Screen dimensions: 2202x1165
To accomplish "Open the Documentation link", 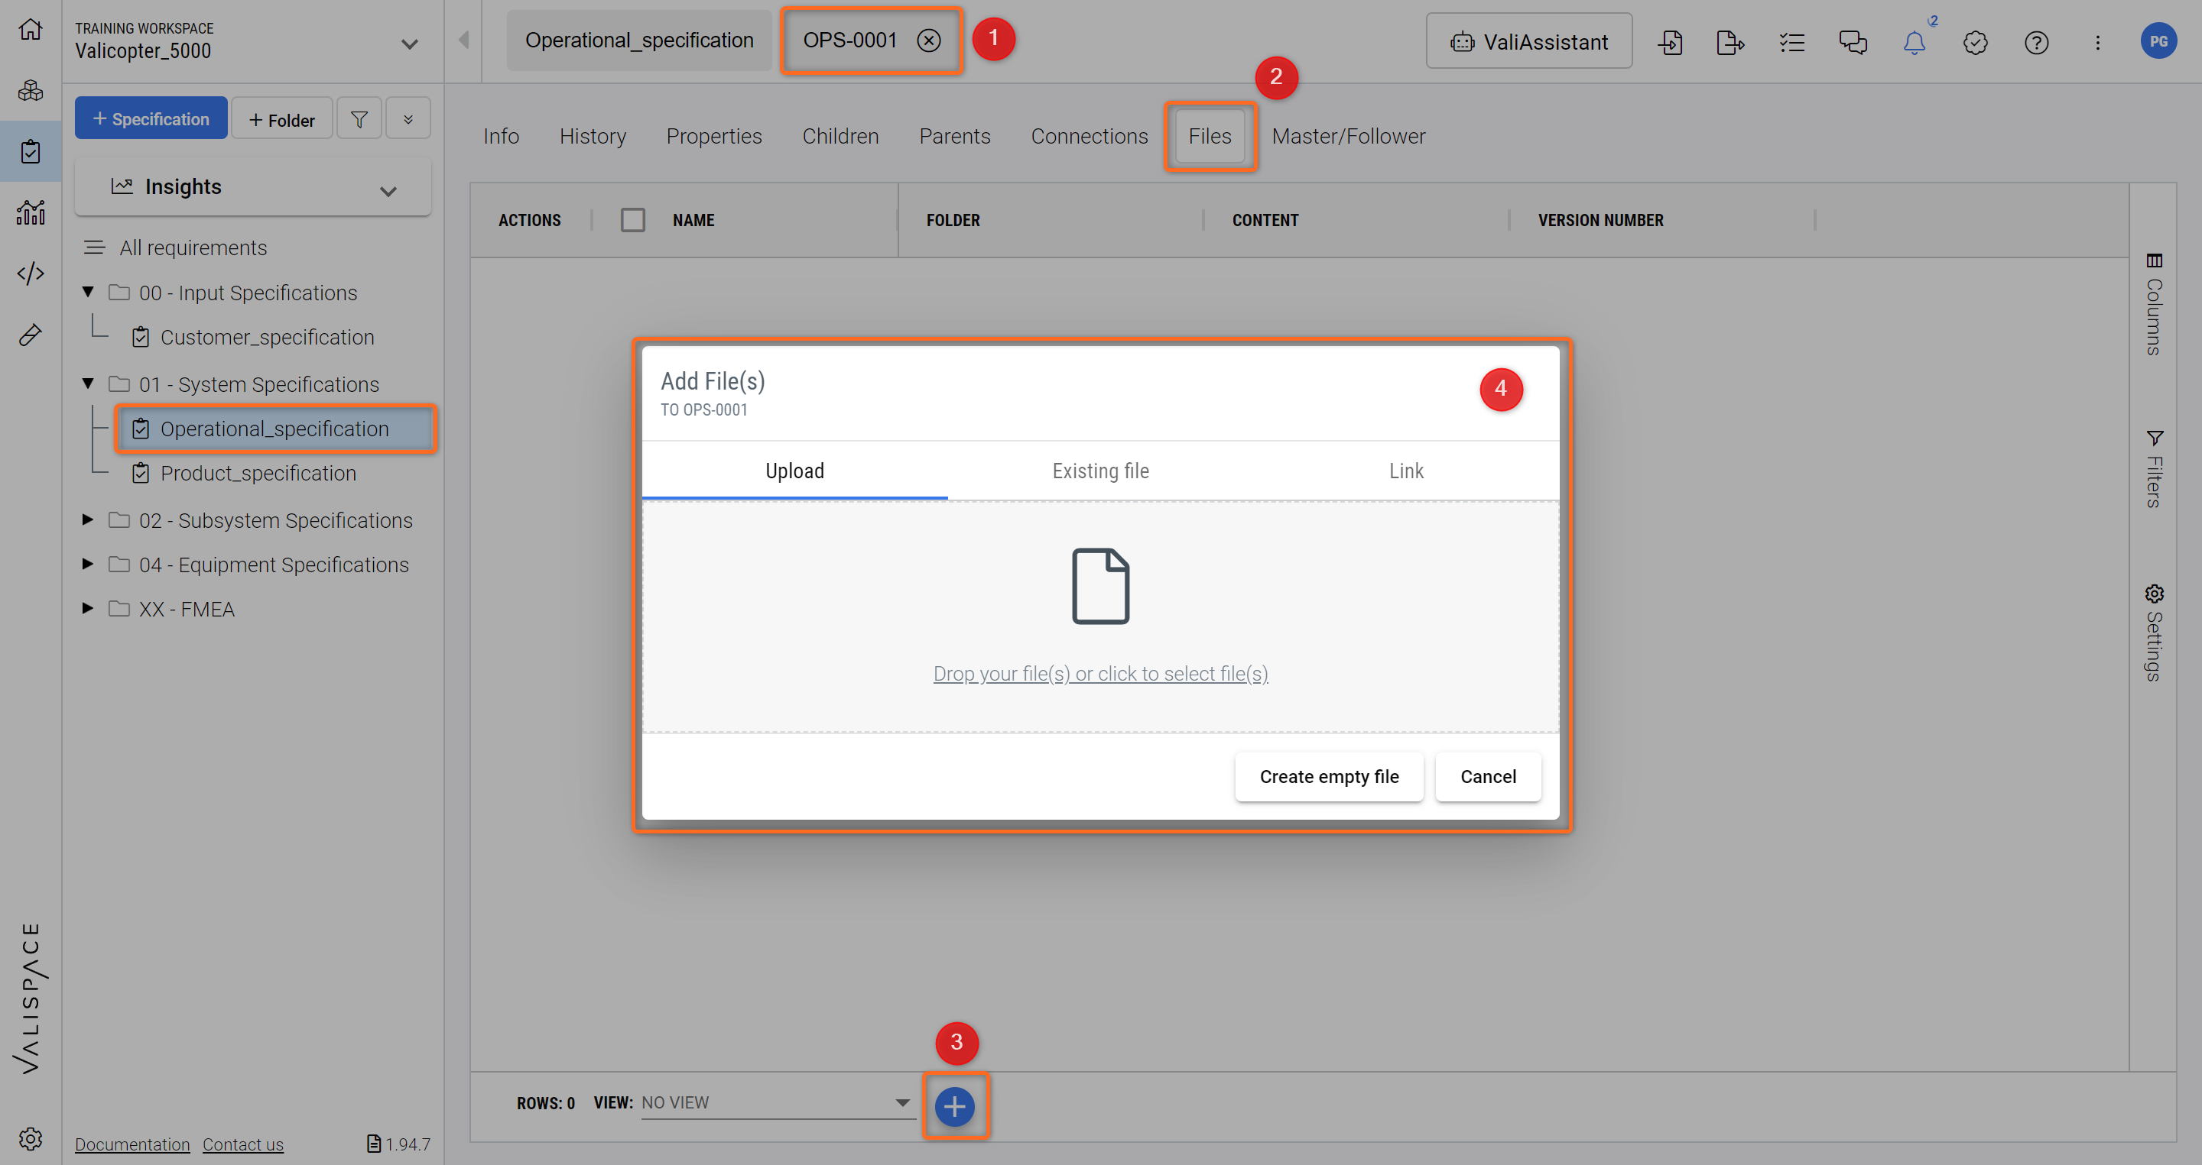I will pyautogui.click(x=132, y=1144).
